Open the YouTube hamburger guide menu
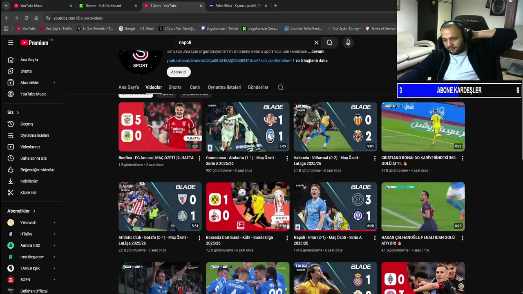The width and height of the screenshot is (523, 294). [11, 42]
